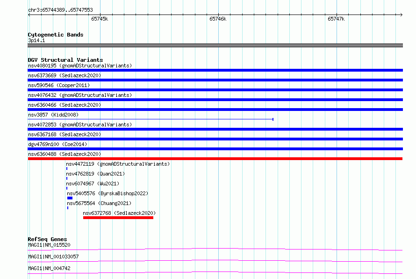Open the nsv5405576 (ByrskaBishop2022) label
This screenshot has height=279, width=416.
tap(108, 193)
